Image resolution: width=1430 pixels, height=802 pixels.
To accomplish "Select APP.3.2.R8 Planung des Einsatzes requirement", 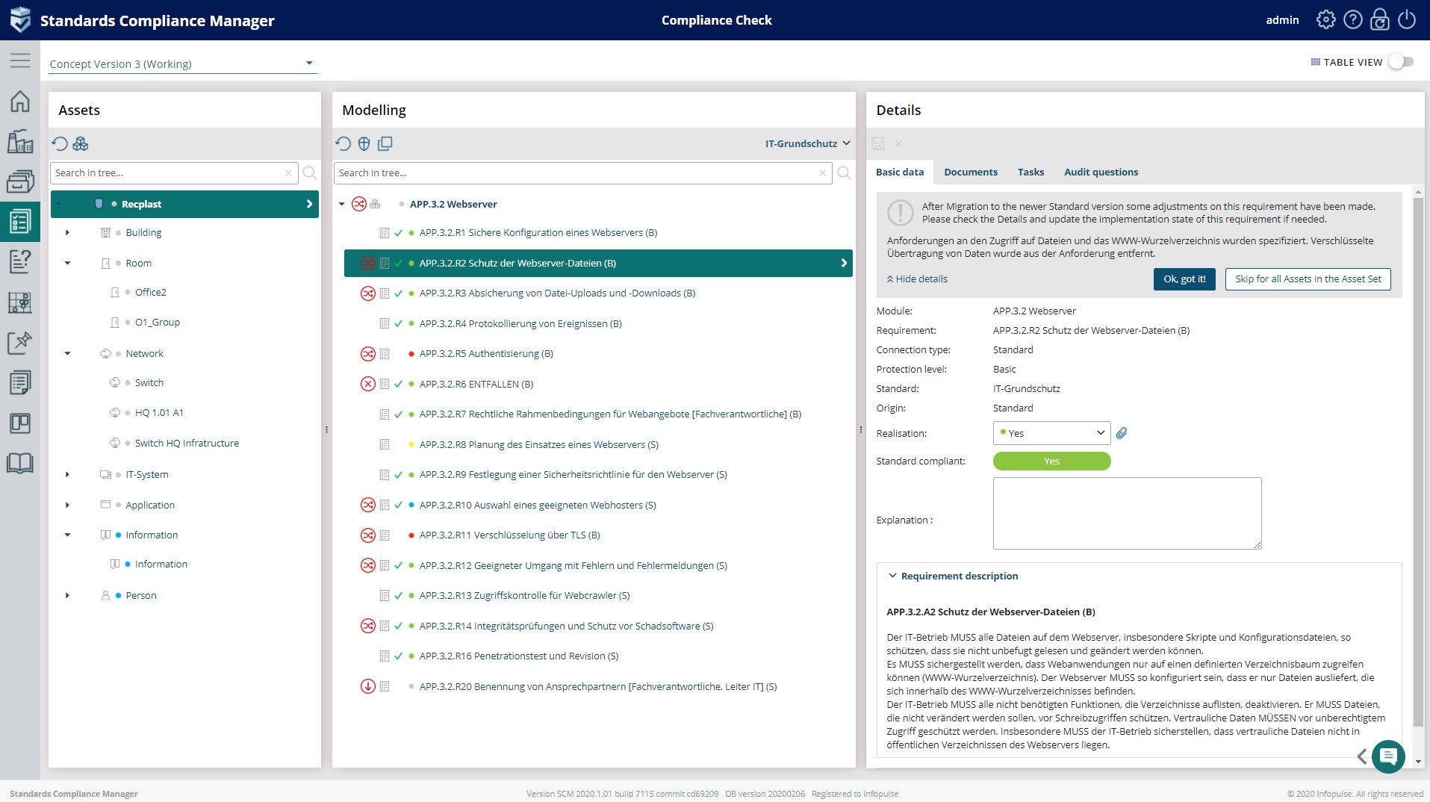I will tap(538, 445).
